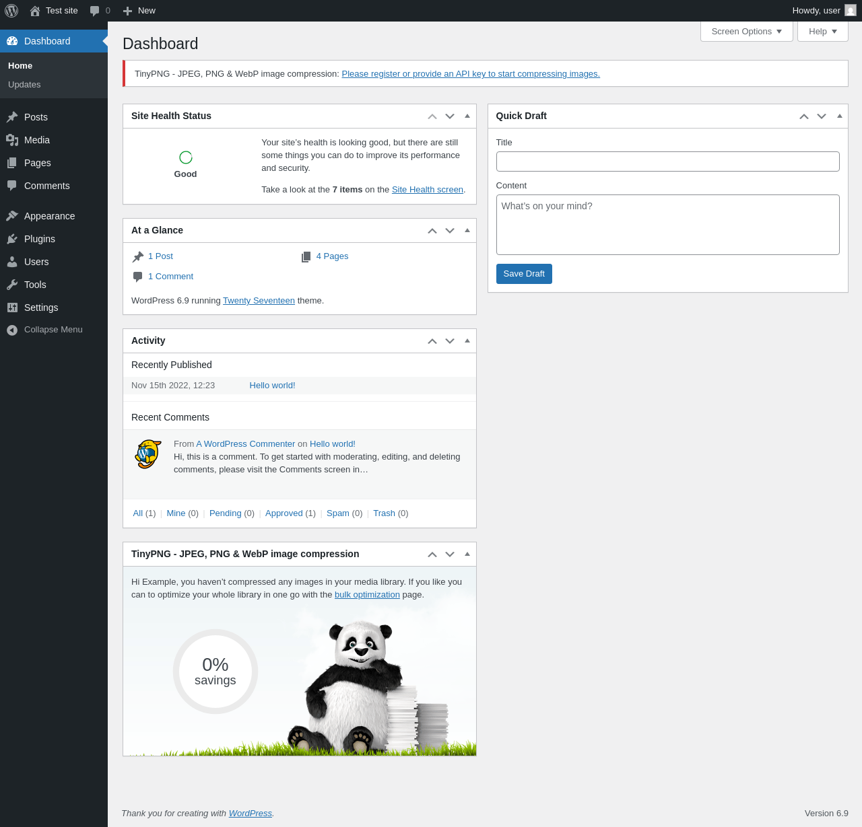862x827 pixels.
Task: Click the Comments bubble icon in sidebar
Action: (12, 186)
